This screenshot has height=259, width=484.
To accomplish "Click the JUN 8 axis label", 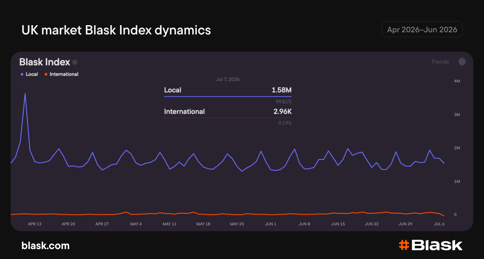I will click(304, 224).
